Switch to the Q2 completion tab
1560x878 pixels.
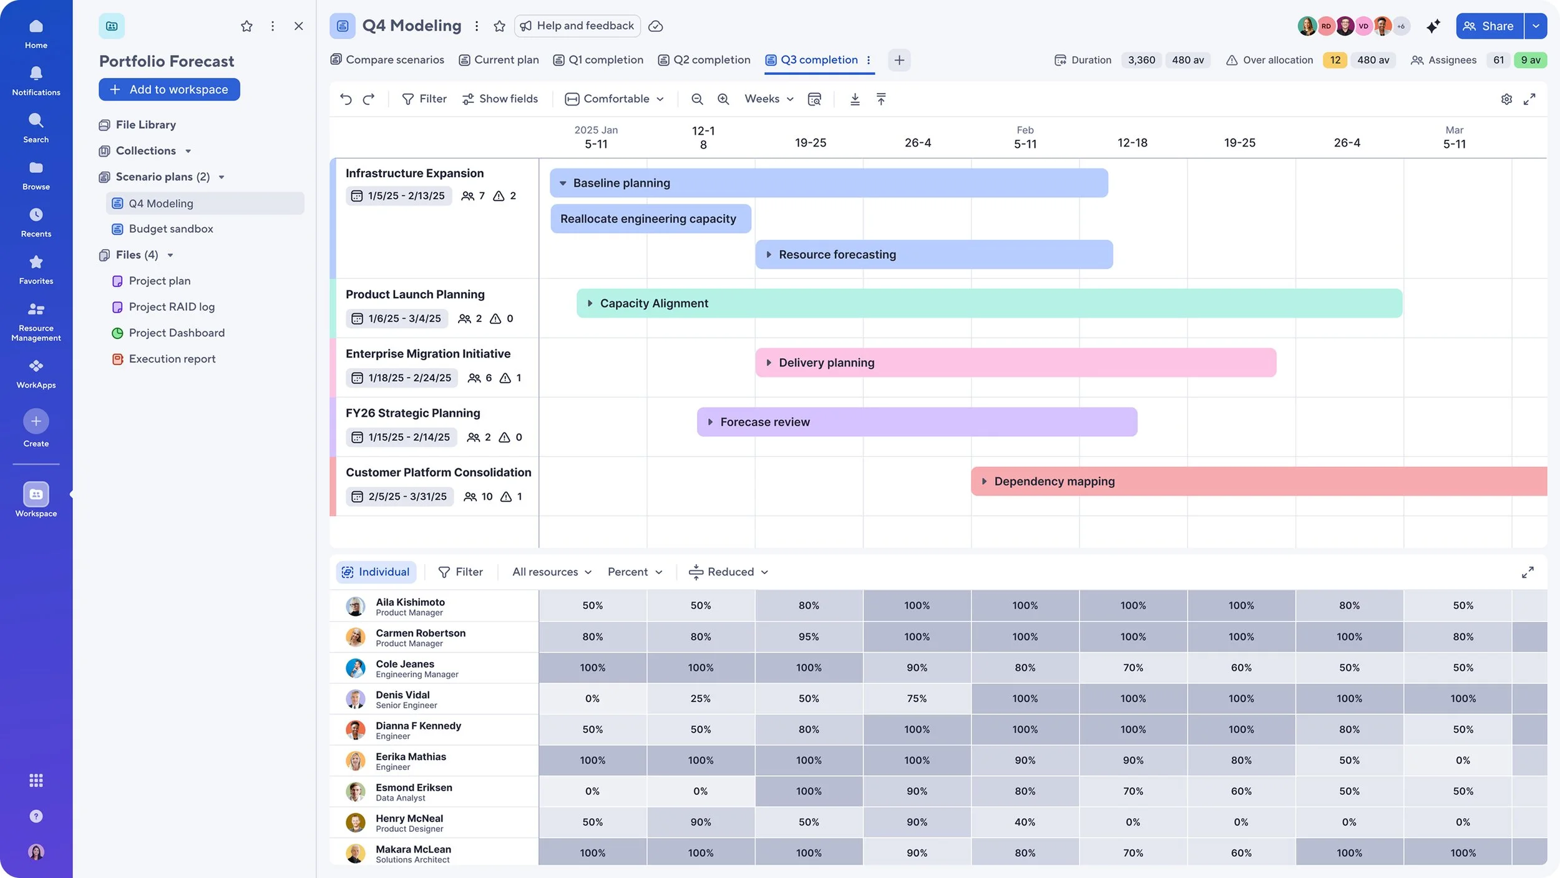pos(704,60)
